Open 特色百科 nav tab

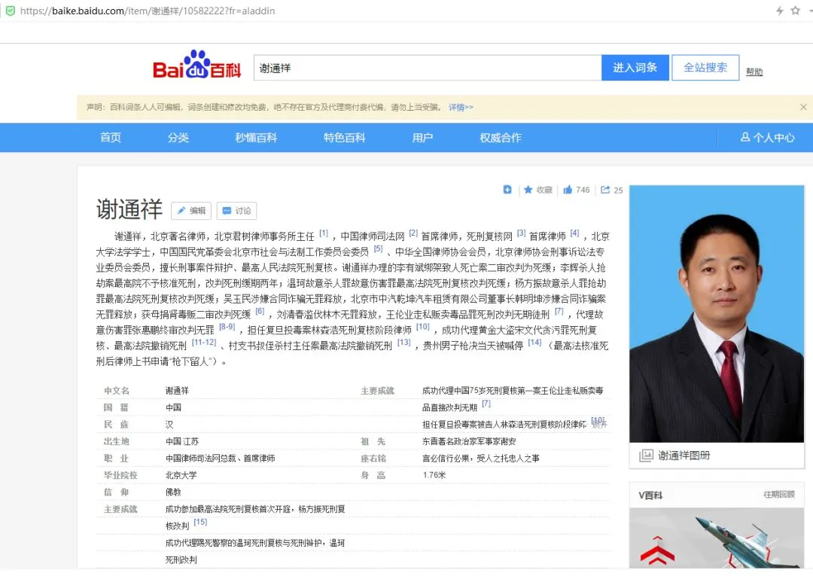pyautogui.click(x=344, y=138)
